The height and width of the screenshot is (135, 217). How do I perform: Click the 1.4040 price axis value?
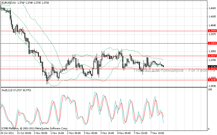212,25
